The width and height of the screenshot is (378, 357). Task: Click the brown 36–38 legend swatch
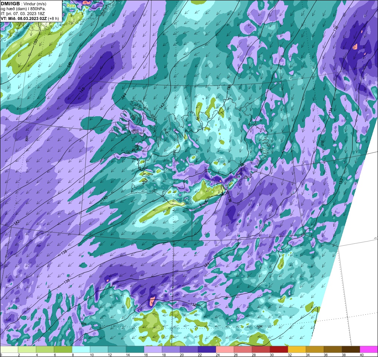(x=333, y=349)
